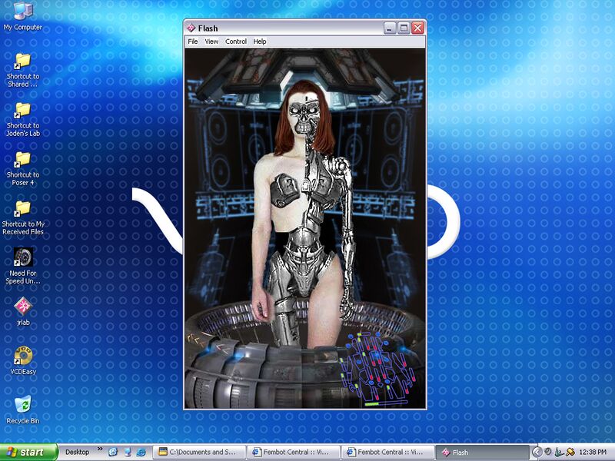This screenshot has width=615, height=461.
Task: Open the My Computer desktop icon
Action: click(x=22, y=12)
